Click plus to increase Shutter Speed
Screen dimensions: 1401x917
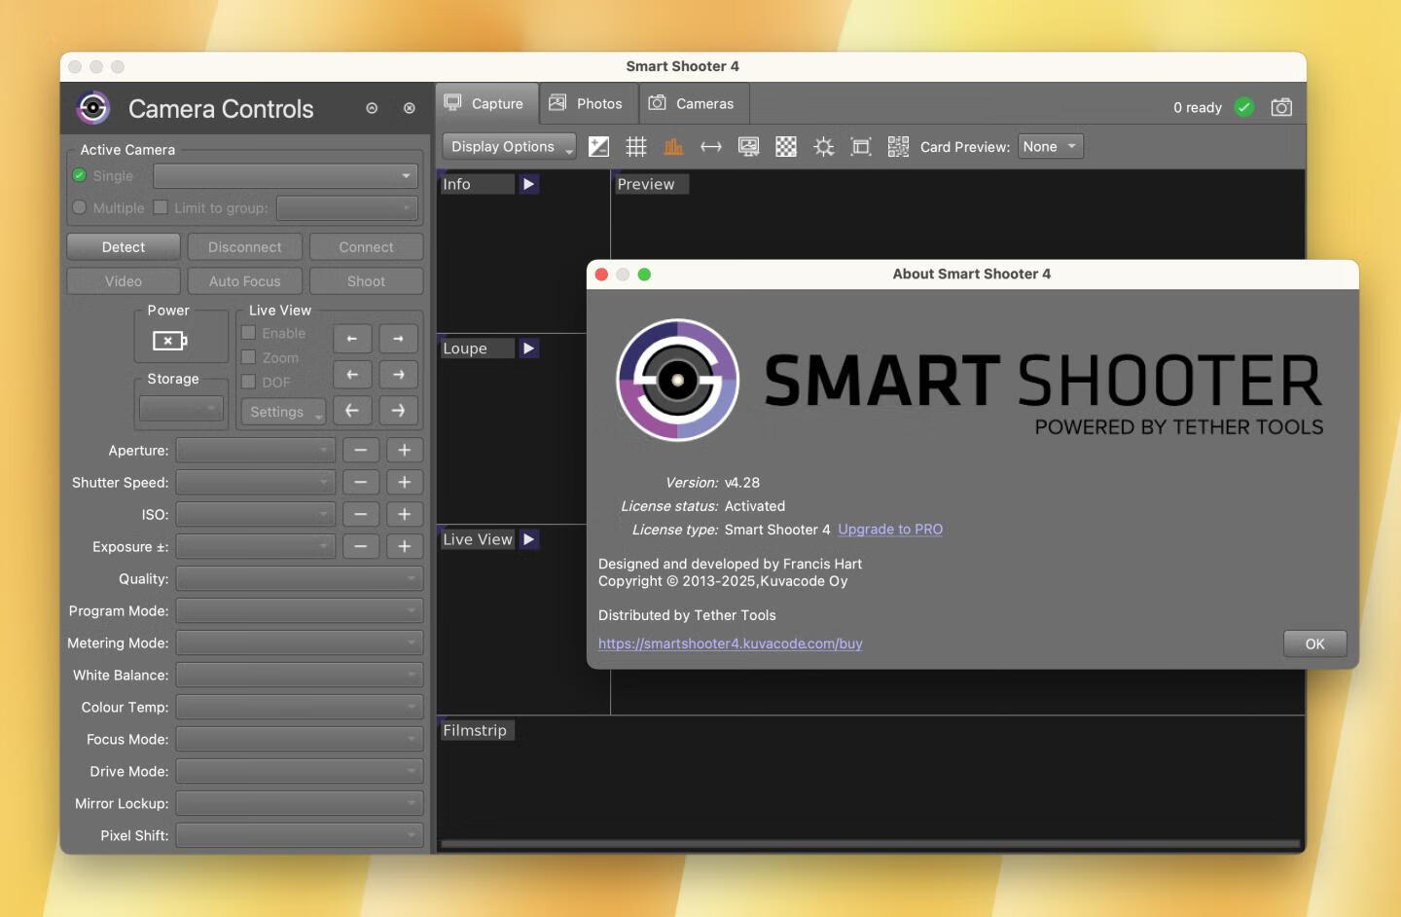pyautogui.click(x=405, y=482)
